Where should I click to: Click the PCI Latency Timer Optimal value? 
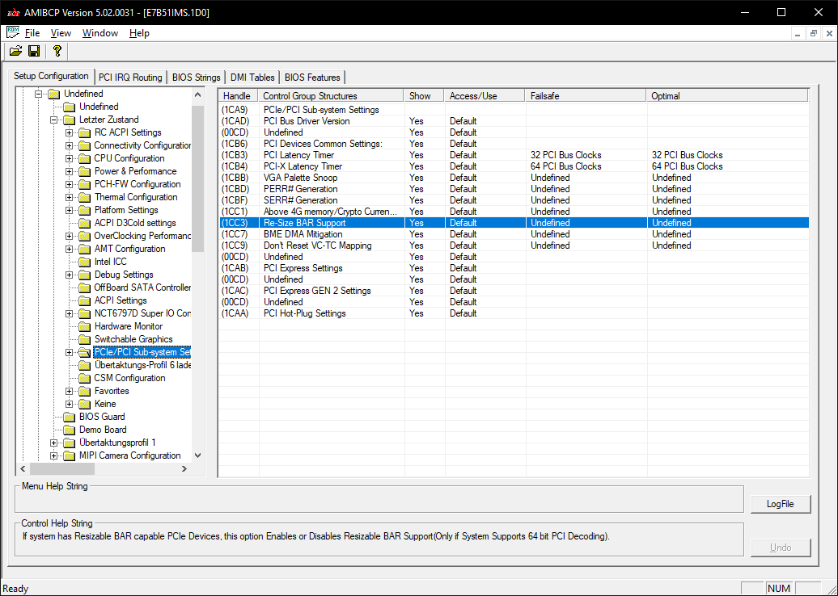(x=687, y=155)
